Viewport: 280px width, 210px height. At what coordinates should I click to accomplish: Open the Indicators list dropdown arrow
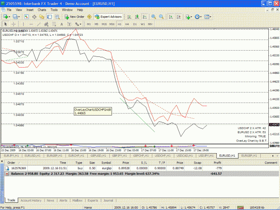pos(191,17)
